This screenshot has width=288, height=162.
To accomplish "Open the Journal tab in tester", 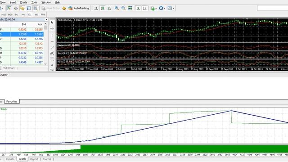I will pos(47,159).
